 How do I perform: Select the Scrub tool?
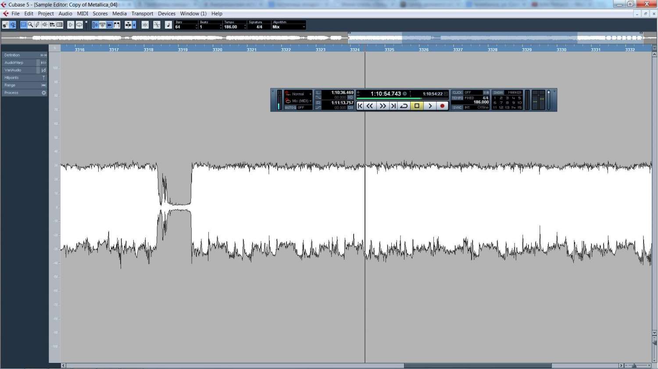coord(52,25)
